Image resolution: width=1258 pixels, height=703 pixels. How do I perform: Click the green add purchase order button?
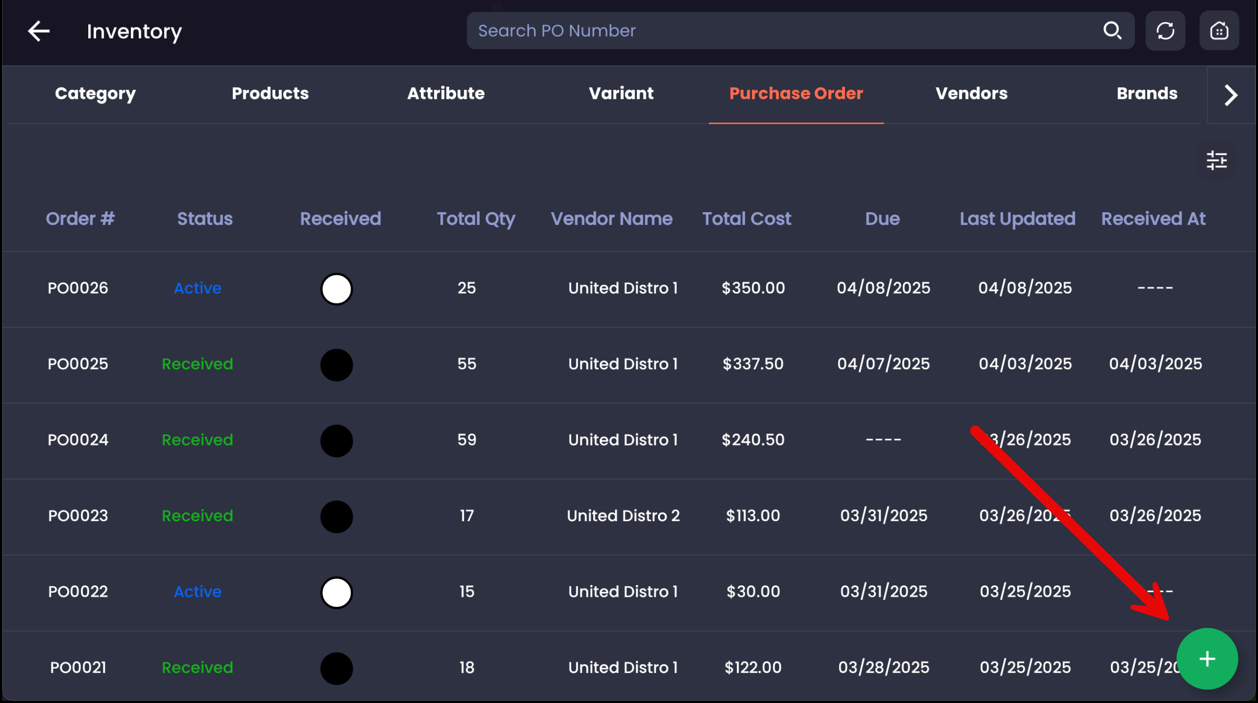1207,659
